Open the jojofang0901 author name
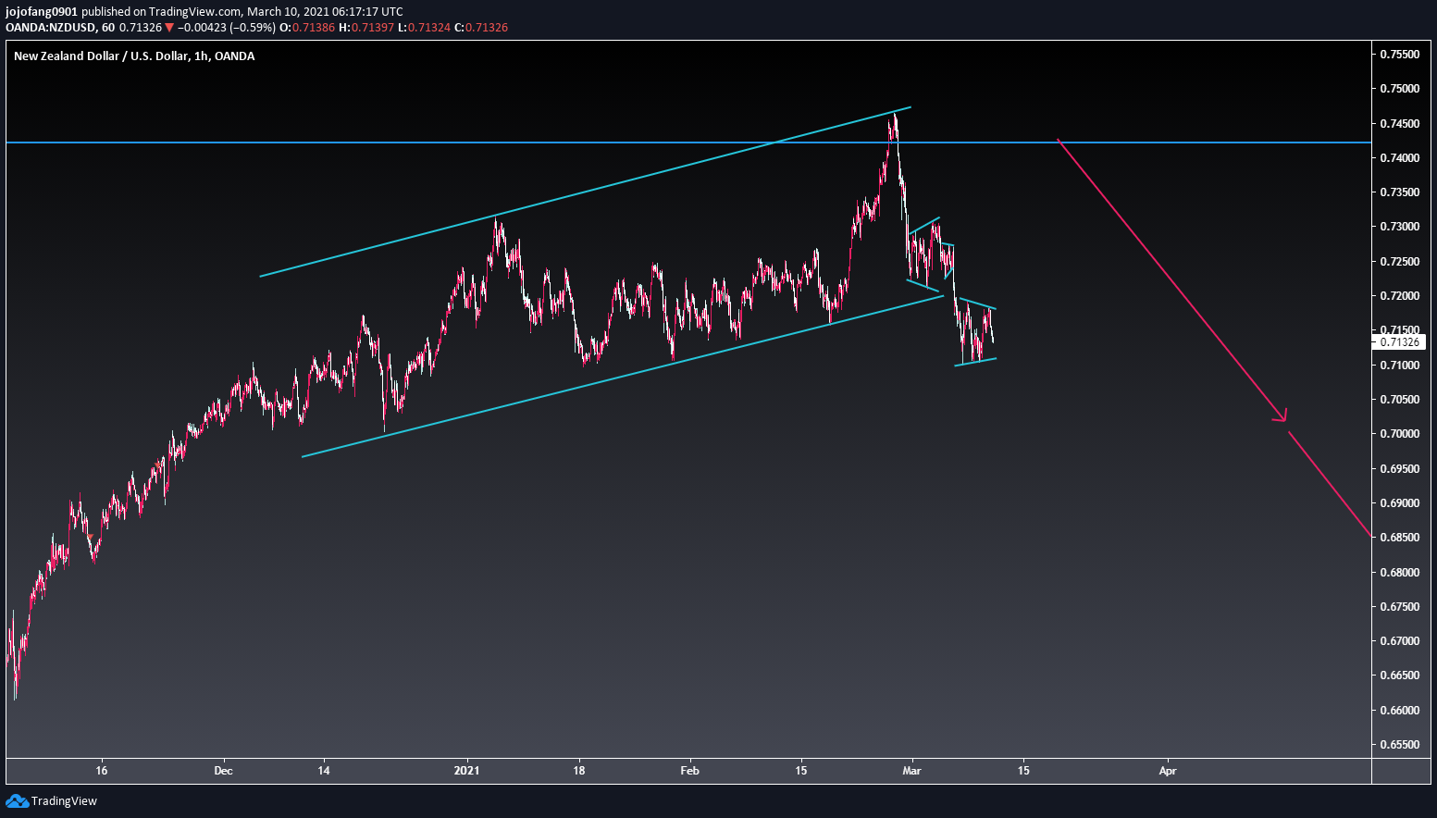The image size is (1437, 818). [x=42, y=11]
